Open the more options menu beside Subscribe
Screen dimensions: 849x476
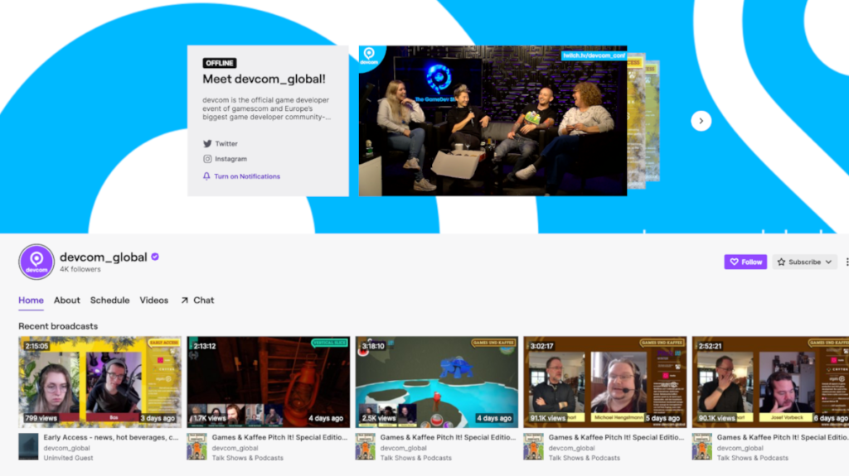847,262
